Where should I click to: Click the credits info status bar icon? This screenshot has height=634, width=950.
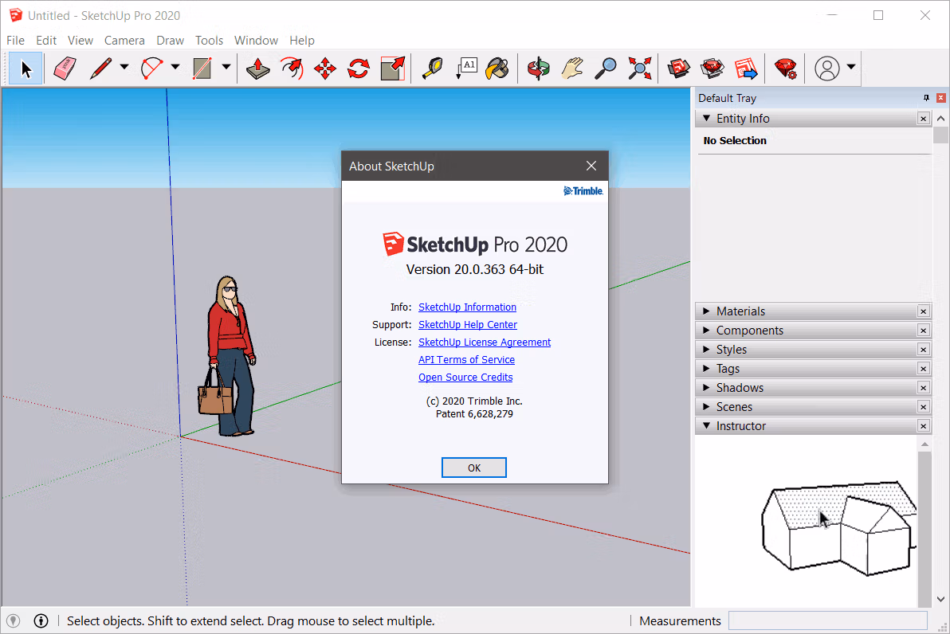(41, 620)
